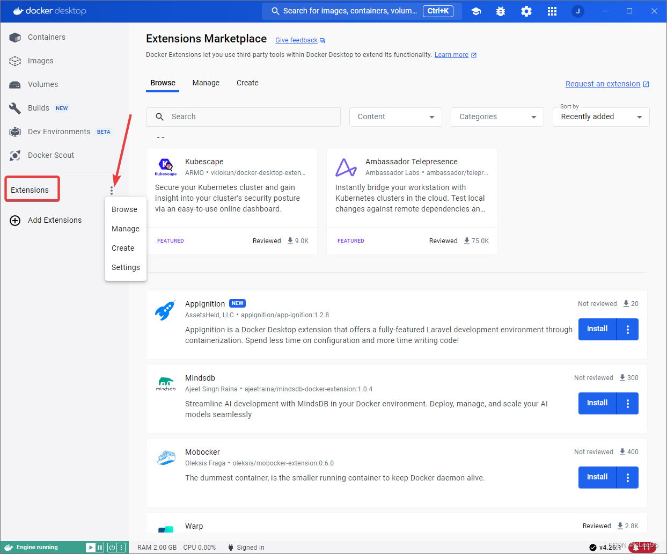The width and height of the screenshot is (667, 554).
Task: Click the RAM 2.00 GB status entry
Action: point(157,548)
